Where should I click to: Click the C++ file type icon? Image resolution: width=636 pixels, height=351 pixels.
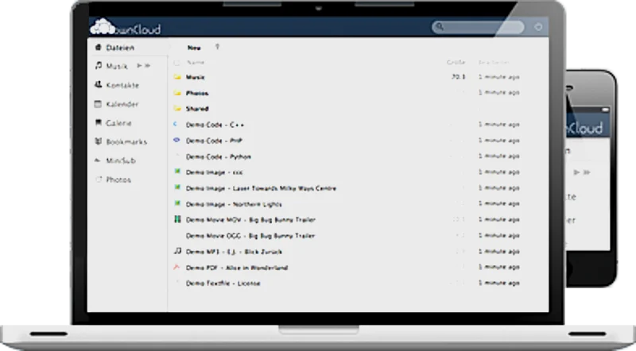tap(176, 125)
